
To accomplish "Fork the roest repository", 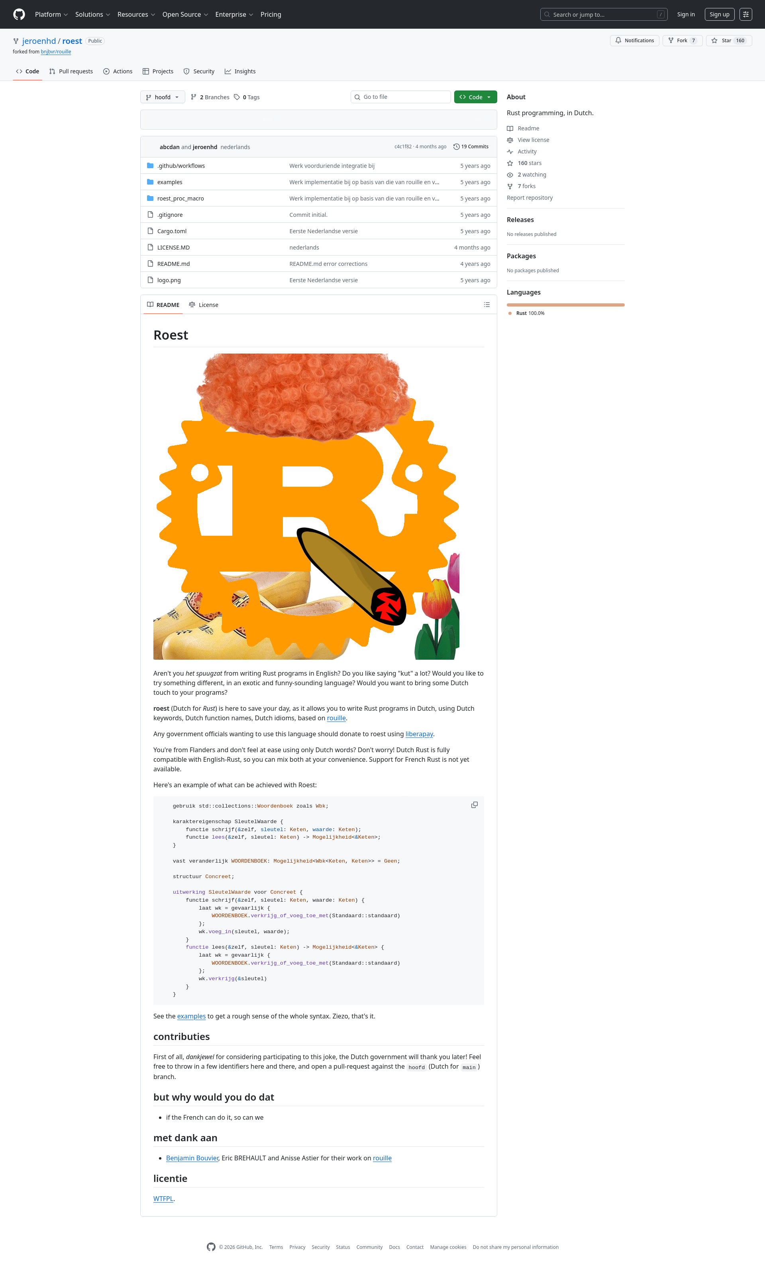I will (683, 41).
